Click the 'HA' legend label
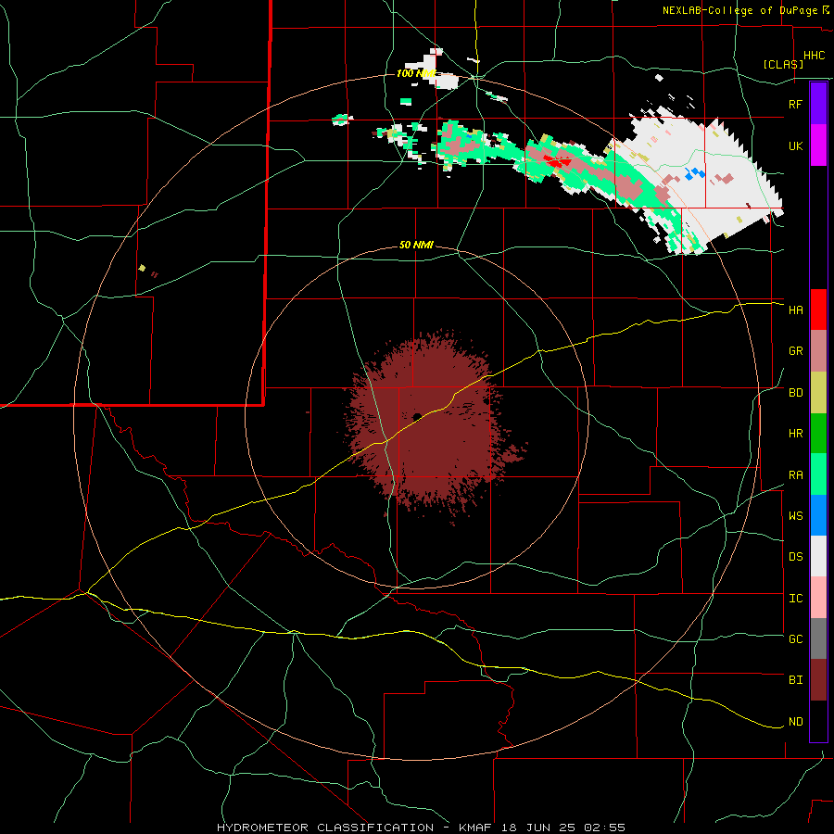This screenshot has width=834, height=834. tap(796, 310)
